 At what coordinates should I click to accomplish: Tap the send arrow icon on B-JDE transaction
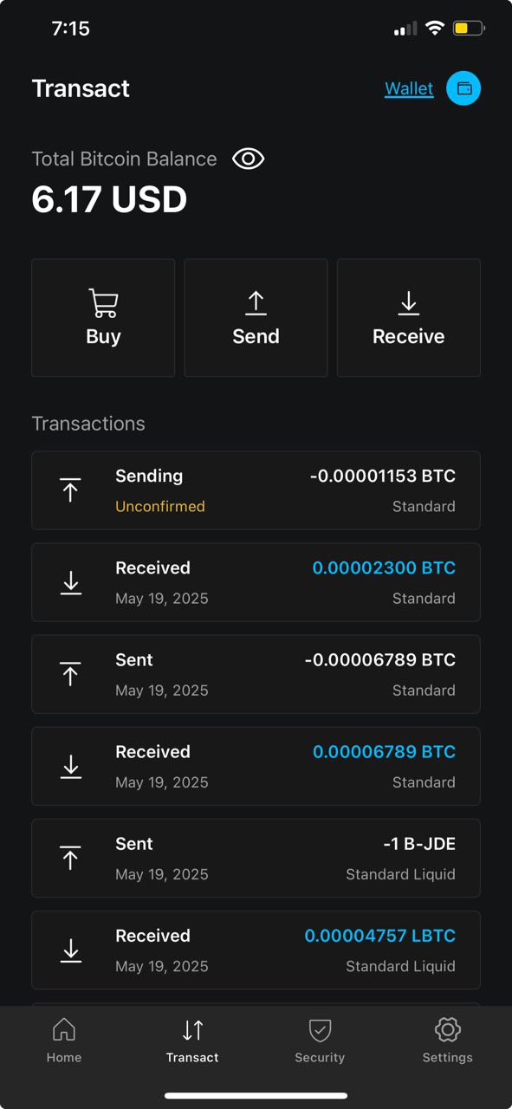coord(71,858)
